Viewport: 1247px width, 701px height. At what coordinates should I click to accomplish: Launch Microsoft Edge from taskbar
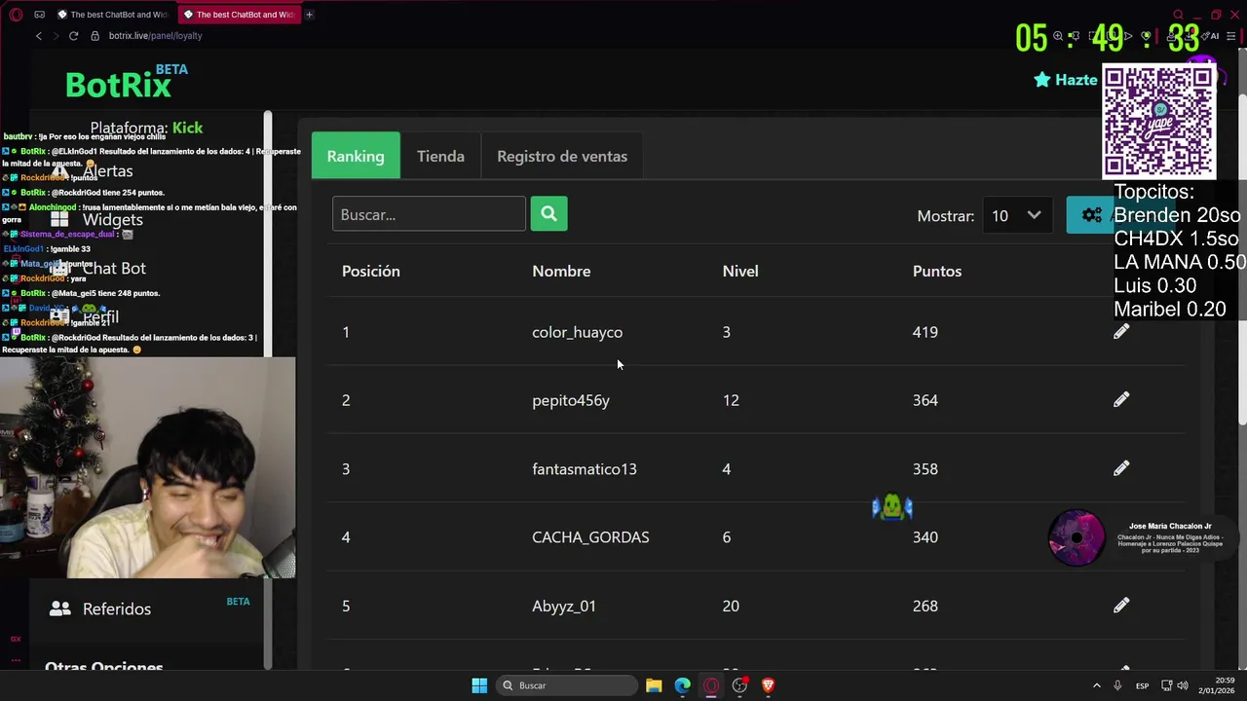(x=682, y=685)
